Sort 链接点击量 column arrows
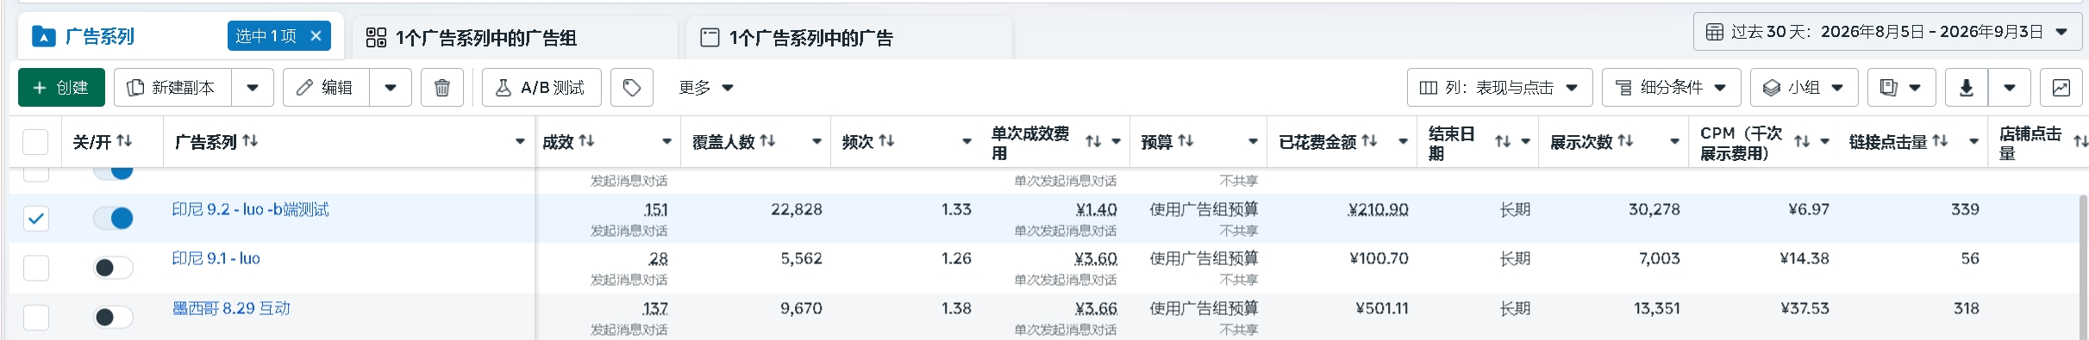 tap(1940, 140)
